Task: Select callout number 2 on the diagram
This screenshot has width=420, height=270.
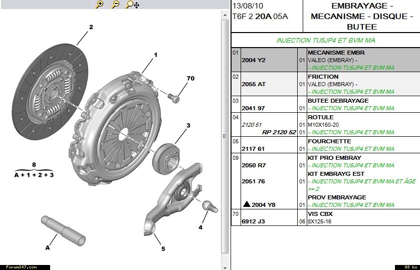Action: [91, 27]
